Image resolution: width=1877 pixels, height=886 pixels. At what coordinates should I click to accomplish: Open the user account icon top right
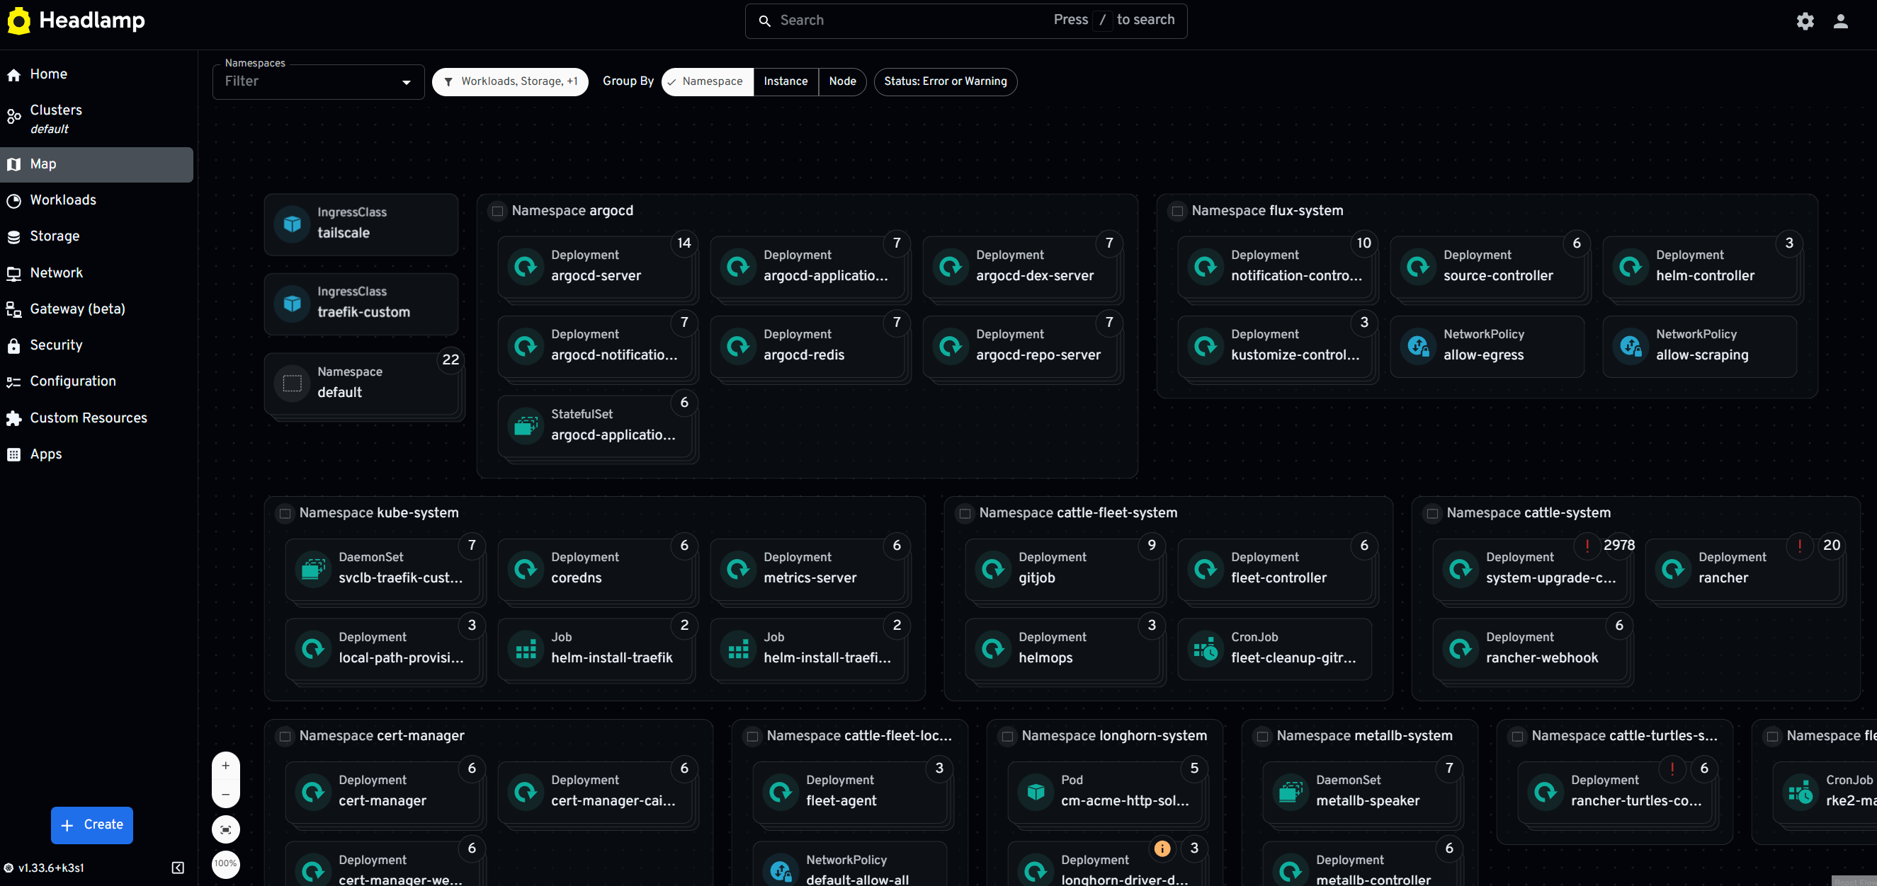1841,21
